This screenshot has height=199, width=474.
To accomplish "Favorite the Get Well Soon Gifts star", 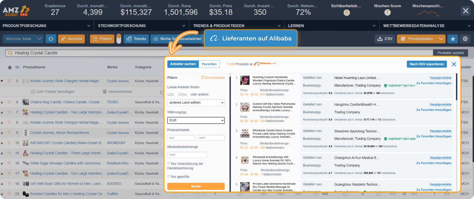I will pos(9,184).
